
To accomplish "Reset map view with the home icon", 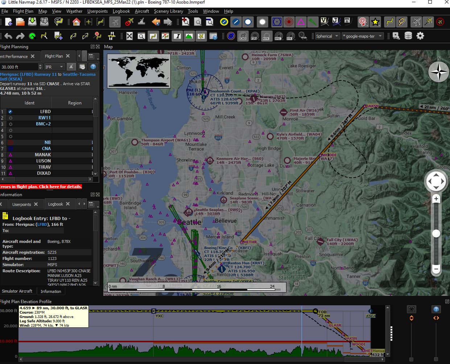I will tap(76, 22).
